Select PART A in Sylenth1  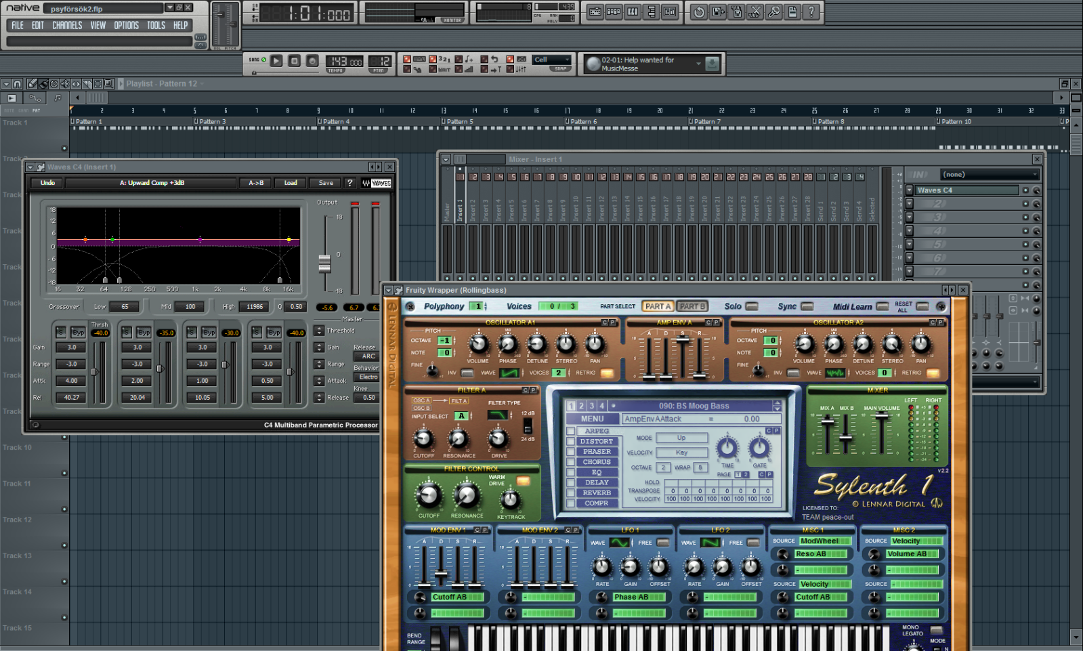pyautogui.click(x=657, y=306)
